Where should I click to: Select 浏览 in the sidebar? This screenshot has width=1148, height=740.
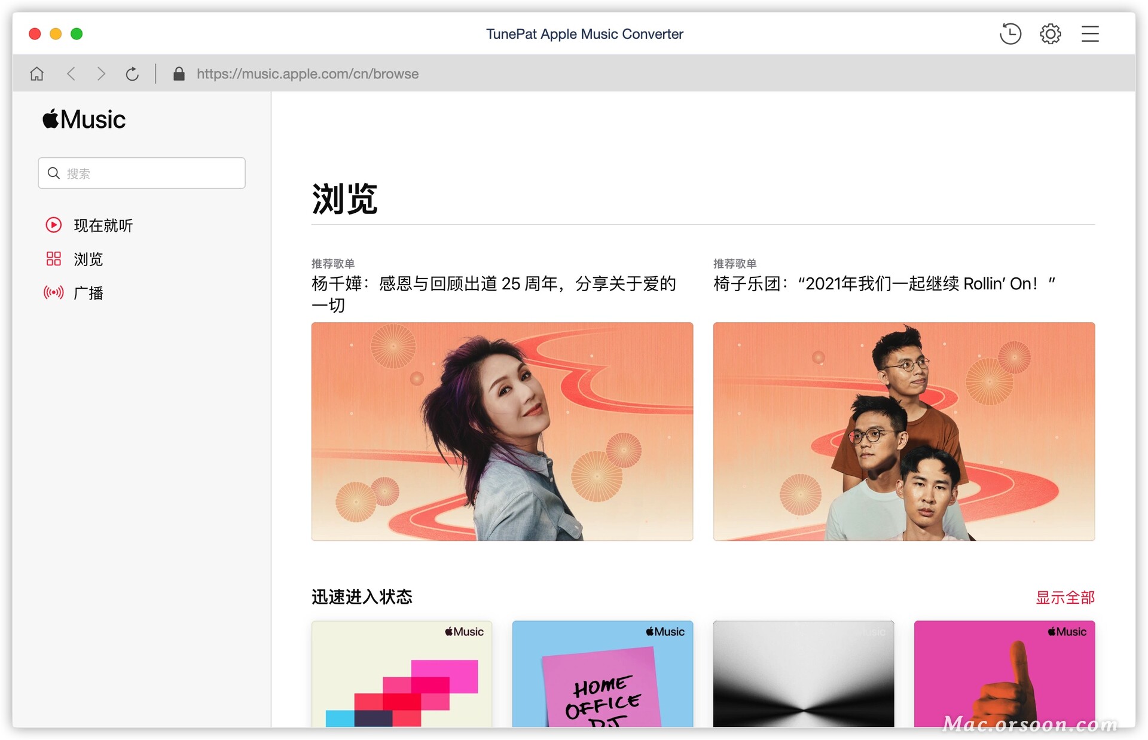[x=88, y=259]
